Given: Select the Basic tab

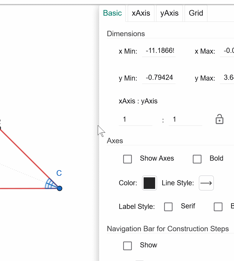Looking at the screenshot, I should (112, 13).
